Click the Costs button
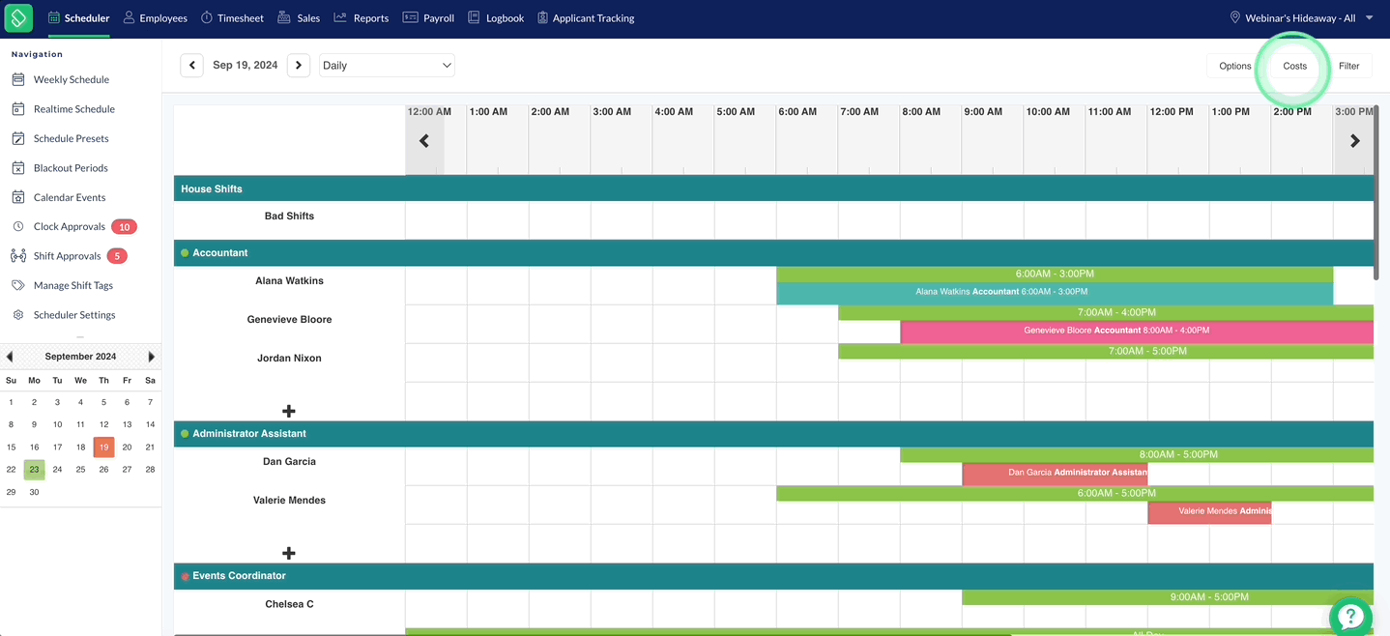 click(1294, 66)
